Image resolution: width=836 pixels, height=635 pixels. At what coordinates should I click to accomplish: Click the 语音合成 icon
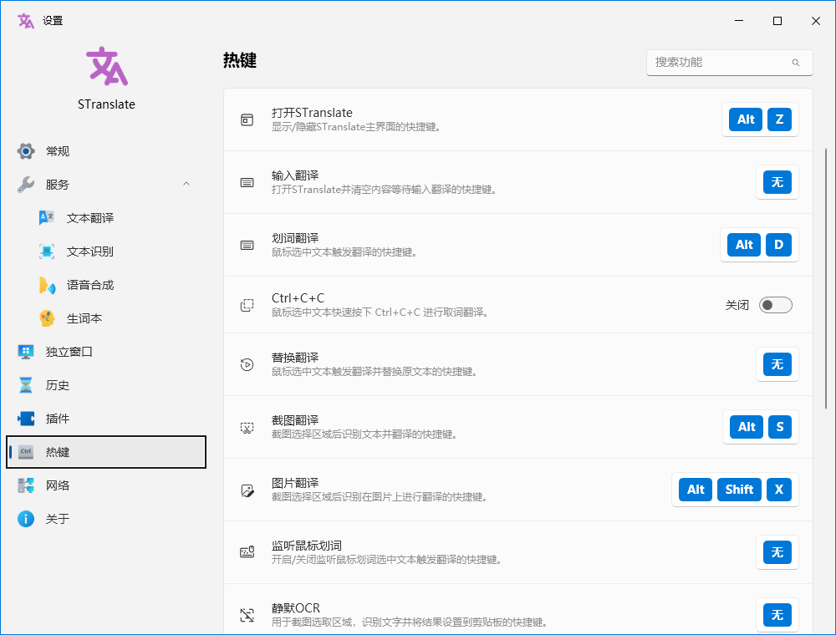[x=47, y=285]
